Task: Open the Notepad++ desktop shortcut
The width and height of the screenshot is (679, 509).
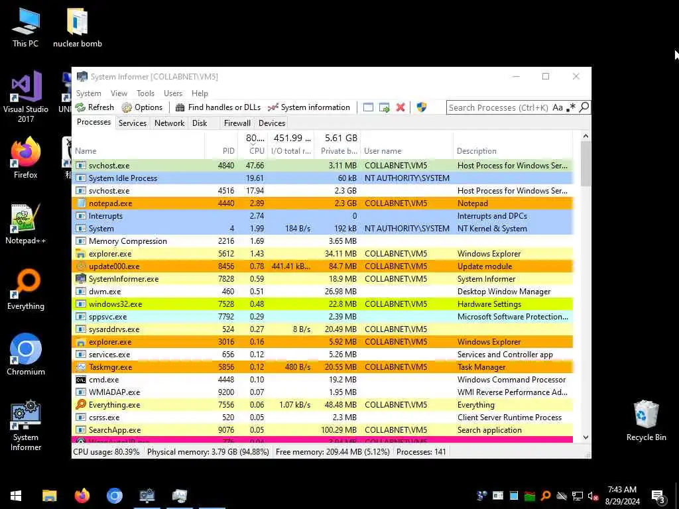Action: tap(26, 224)
